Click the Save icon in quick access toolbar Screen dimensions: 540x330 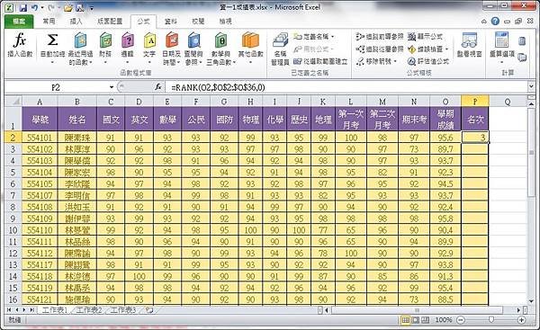(23, 7)
